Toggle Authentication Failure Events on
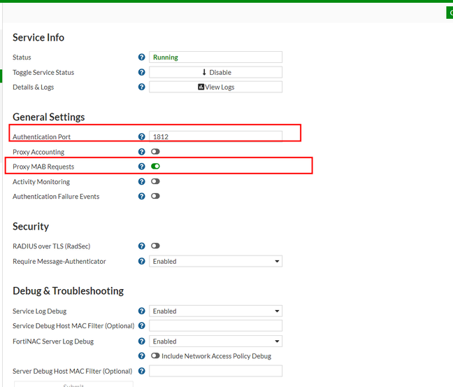453x387 pixels. pos(155,197)
